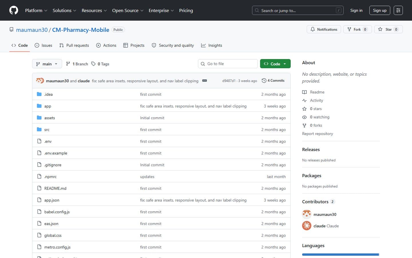This screenshot has width=412, height=258.
Task: Open the src folder
Action: point(47,130)
